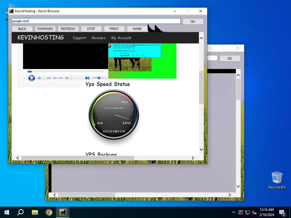Click GO in the background browser window
291x218 pixels.
pos(230,58)
